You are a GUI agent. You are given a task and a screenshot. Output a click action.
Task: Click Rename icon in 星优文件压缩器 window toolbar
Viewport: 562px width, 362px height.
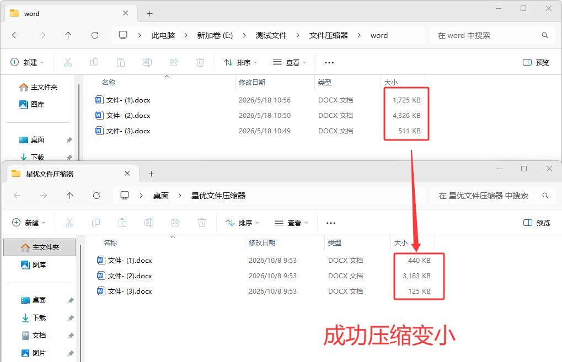[x=149, y=223]
